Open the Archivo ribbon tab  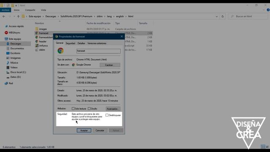click(5, 10)
